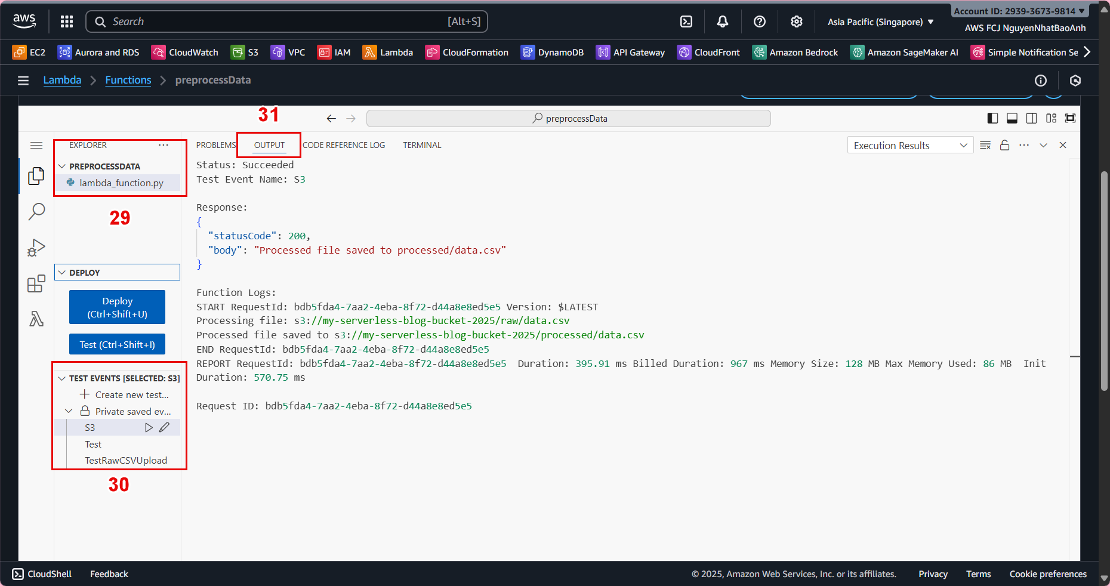Customize the editor layout
The height and width of the screenshot is (586, 1110).
(1051, 118)
